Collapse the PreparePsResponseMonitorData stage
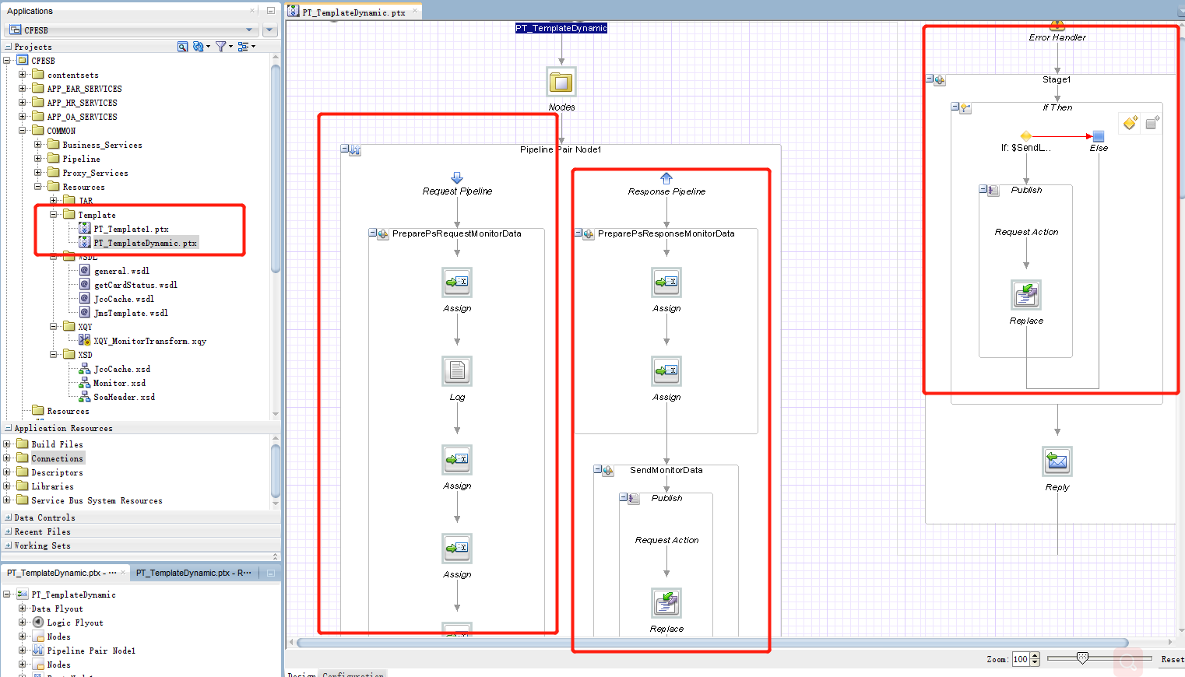 (x=578, y=233)
